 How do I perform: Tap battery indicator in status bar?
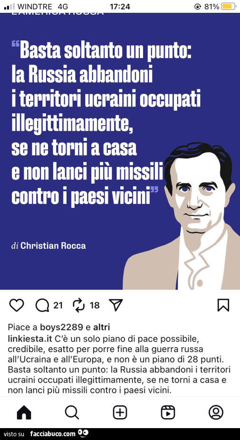pos(229,6)
